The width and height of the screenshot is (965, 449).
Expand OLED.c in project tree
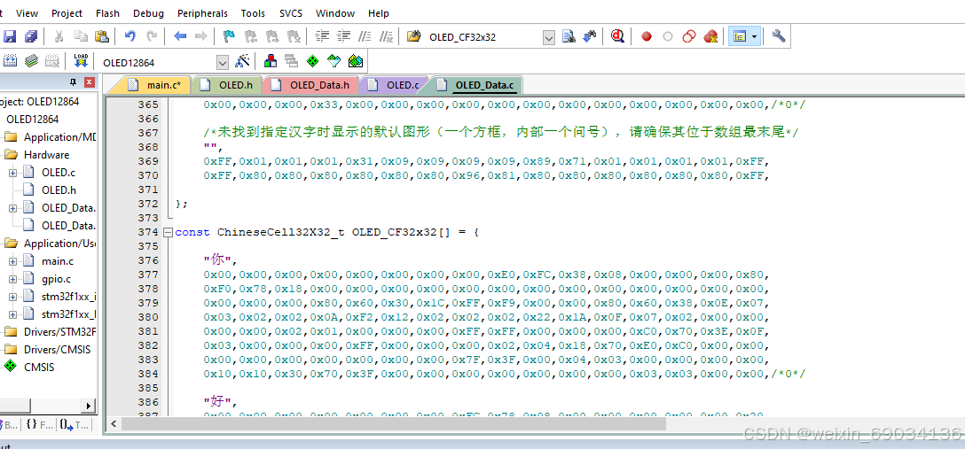pos(12,173)
